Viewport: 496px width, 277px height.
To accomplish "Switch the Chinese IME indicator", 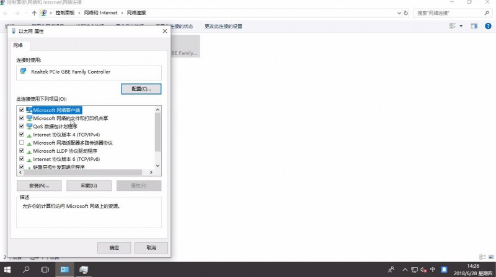I will [433, 270].
